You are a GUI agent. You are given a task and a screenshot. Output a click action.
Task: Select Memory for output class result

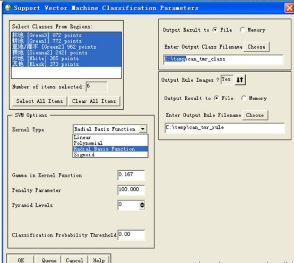[243, 30]
